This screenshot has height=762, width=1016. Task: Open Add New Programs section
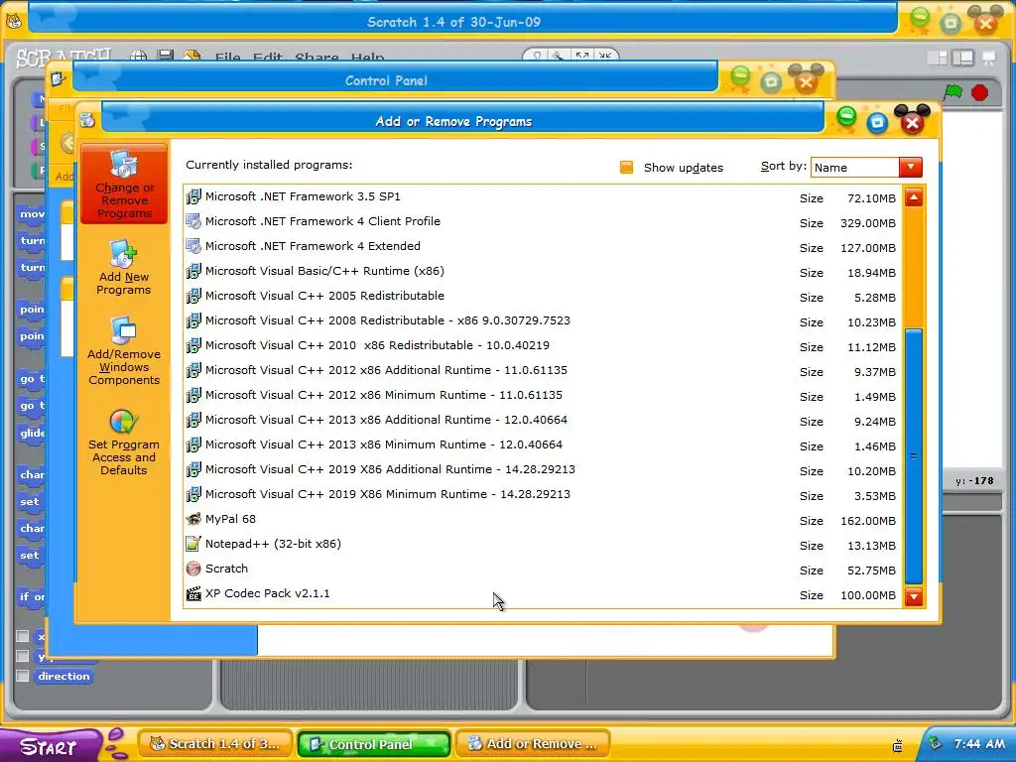click(x=124, y=268)
